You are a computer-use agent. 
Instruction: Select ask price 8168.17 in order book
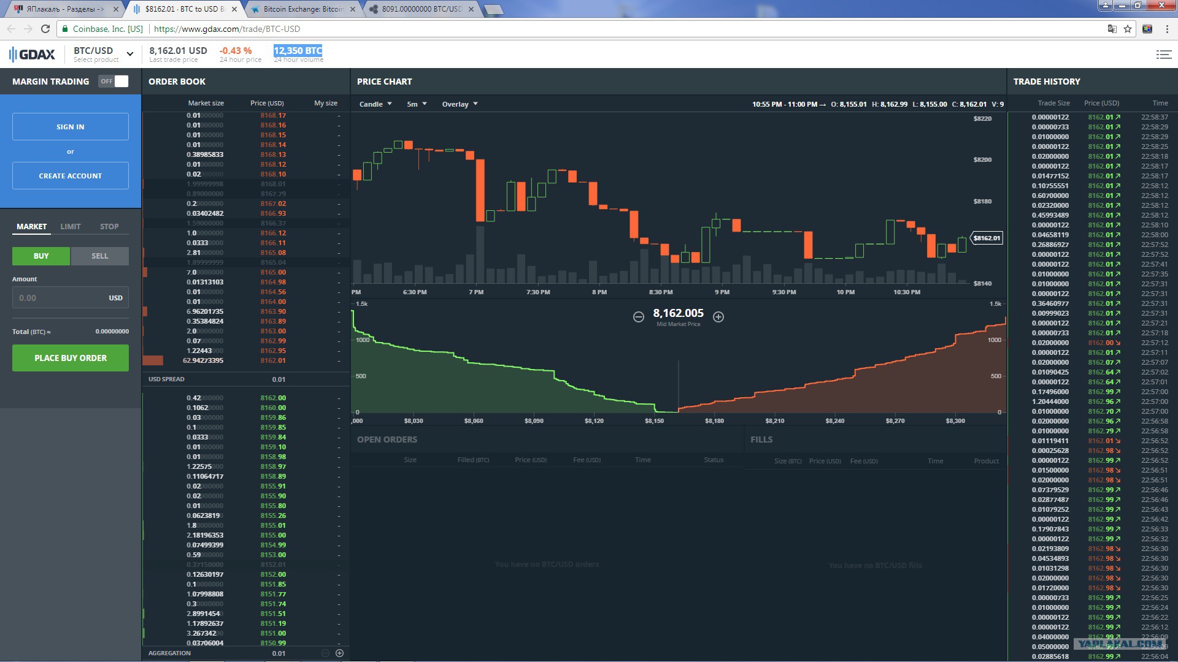click(x=273, y=115)
